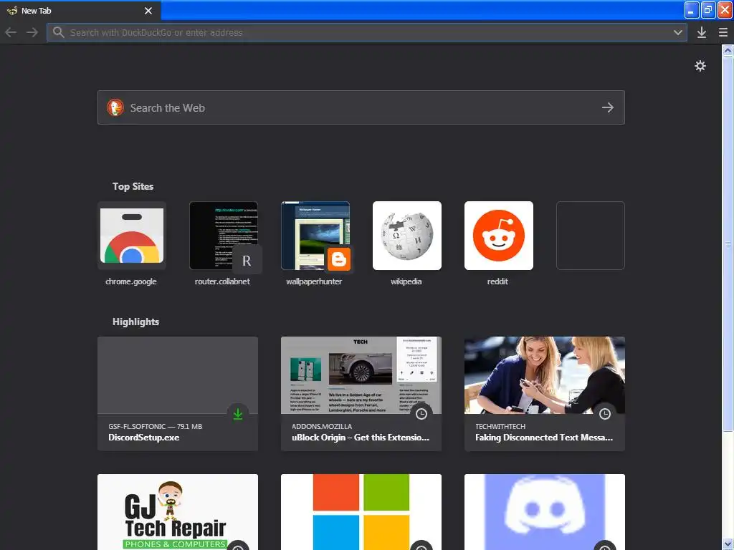Expand the address bar history dropdown

677,32
